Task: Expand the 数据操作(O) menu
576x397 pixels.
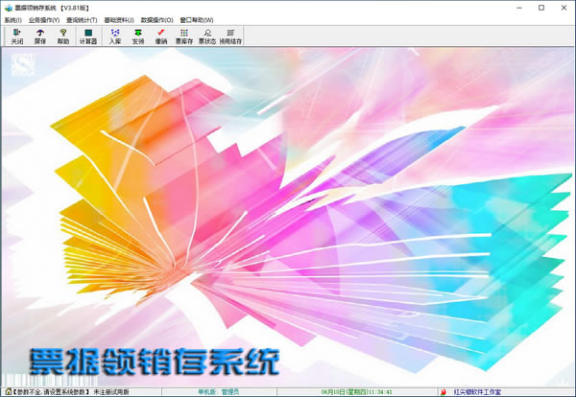Action: [x=157, y=19]
